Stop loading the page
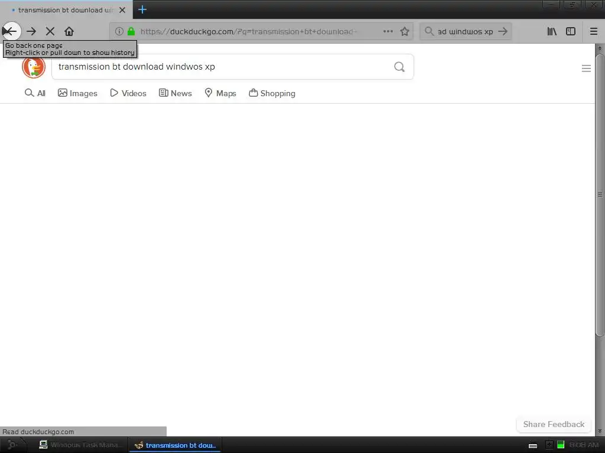Image resolution: width=605 pixels, height=453 pixels. pos(50,31)
